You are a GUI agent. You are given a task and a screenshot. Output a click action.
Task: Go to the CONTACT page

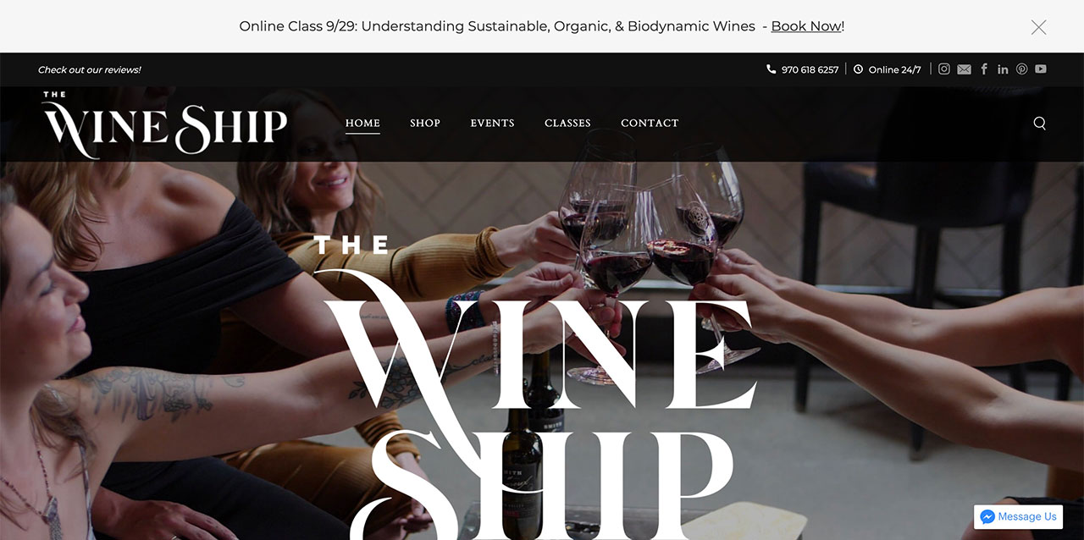(x=650, y=123)
